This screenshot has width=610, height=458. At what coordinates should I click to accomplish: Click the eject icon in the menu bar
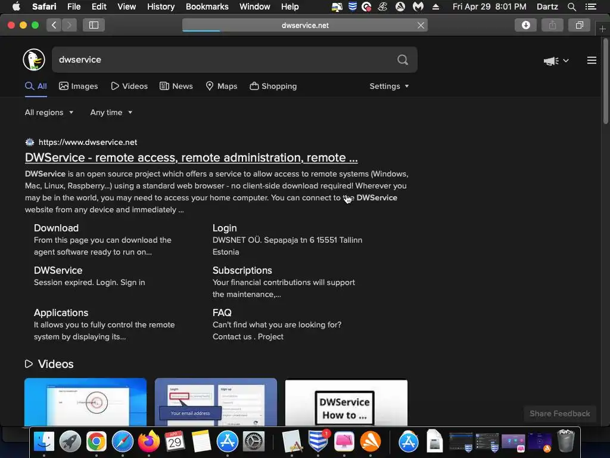[435, 7]
